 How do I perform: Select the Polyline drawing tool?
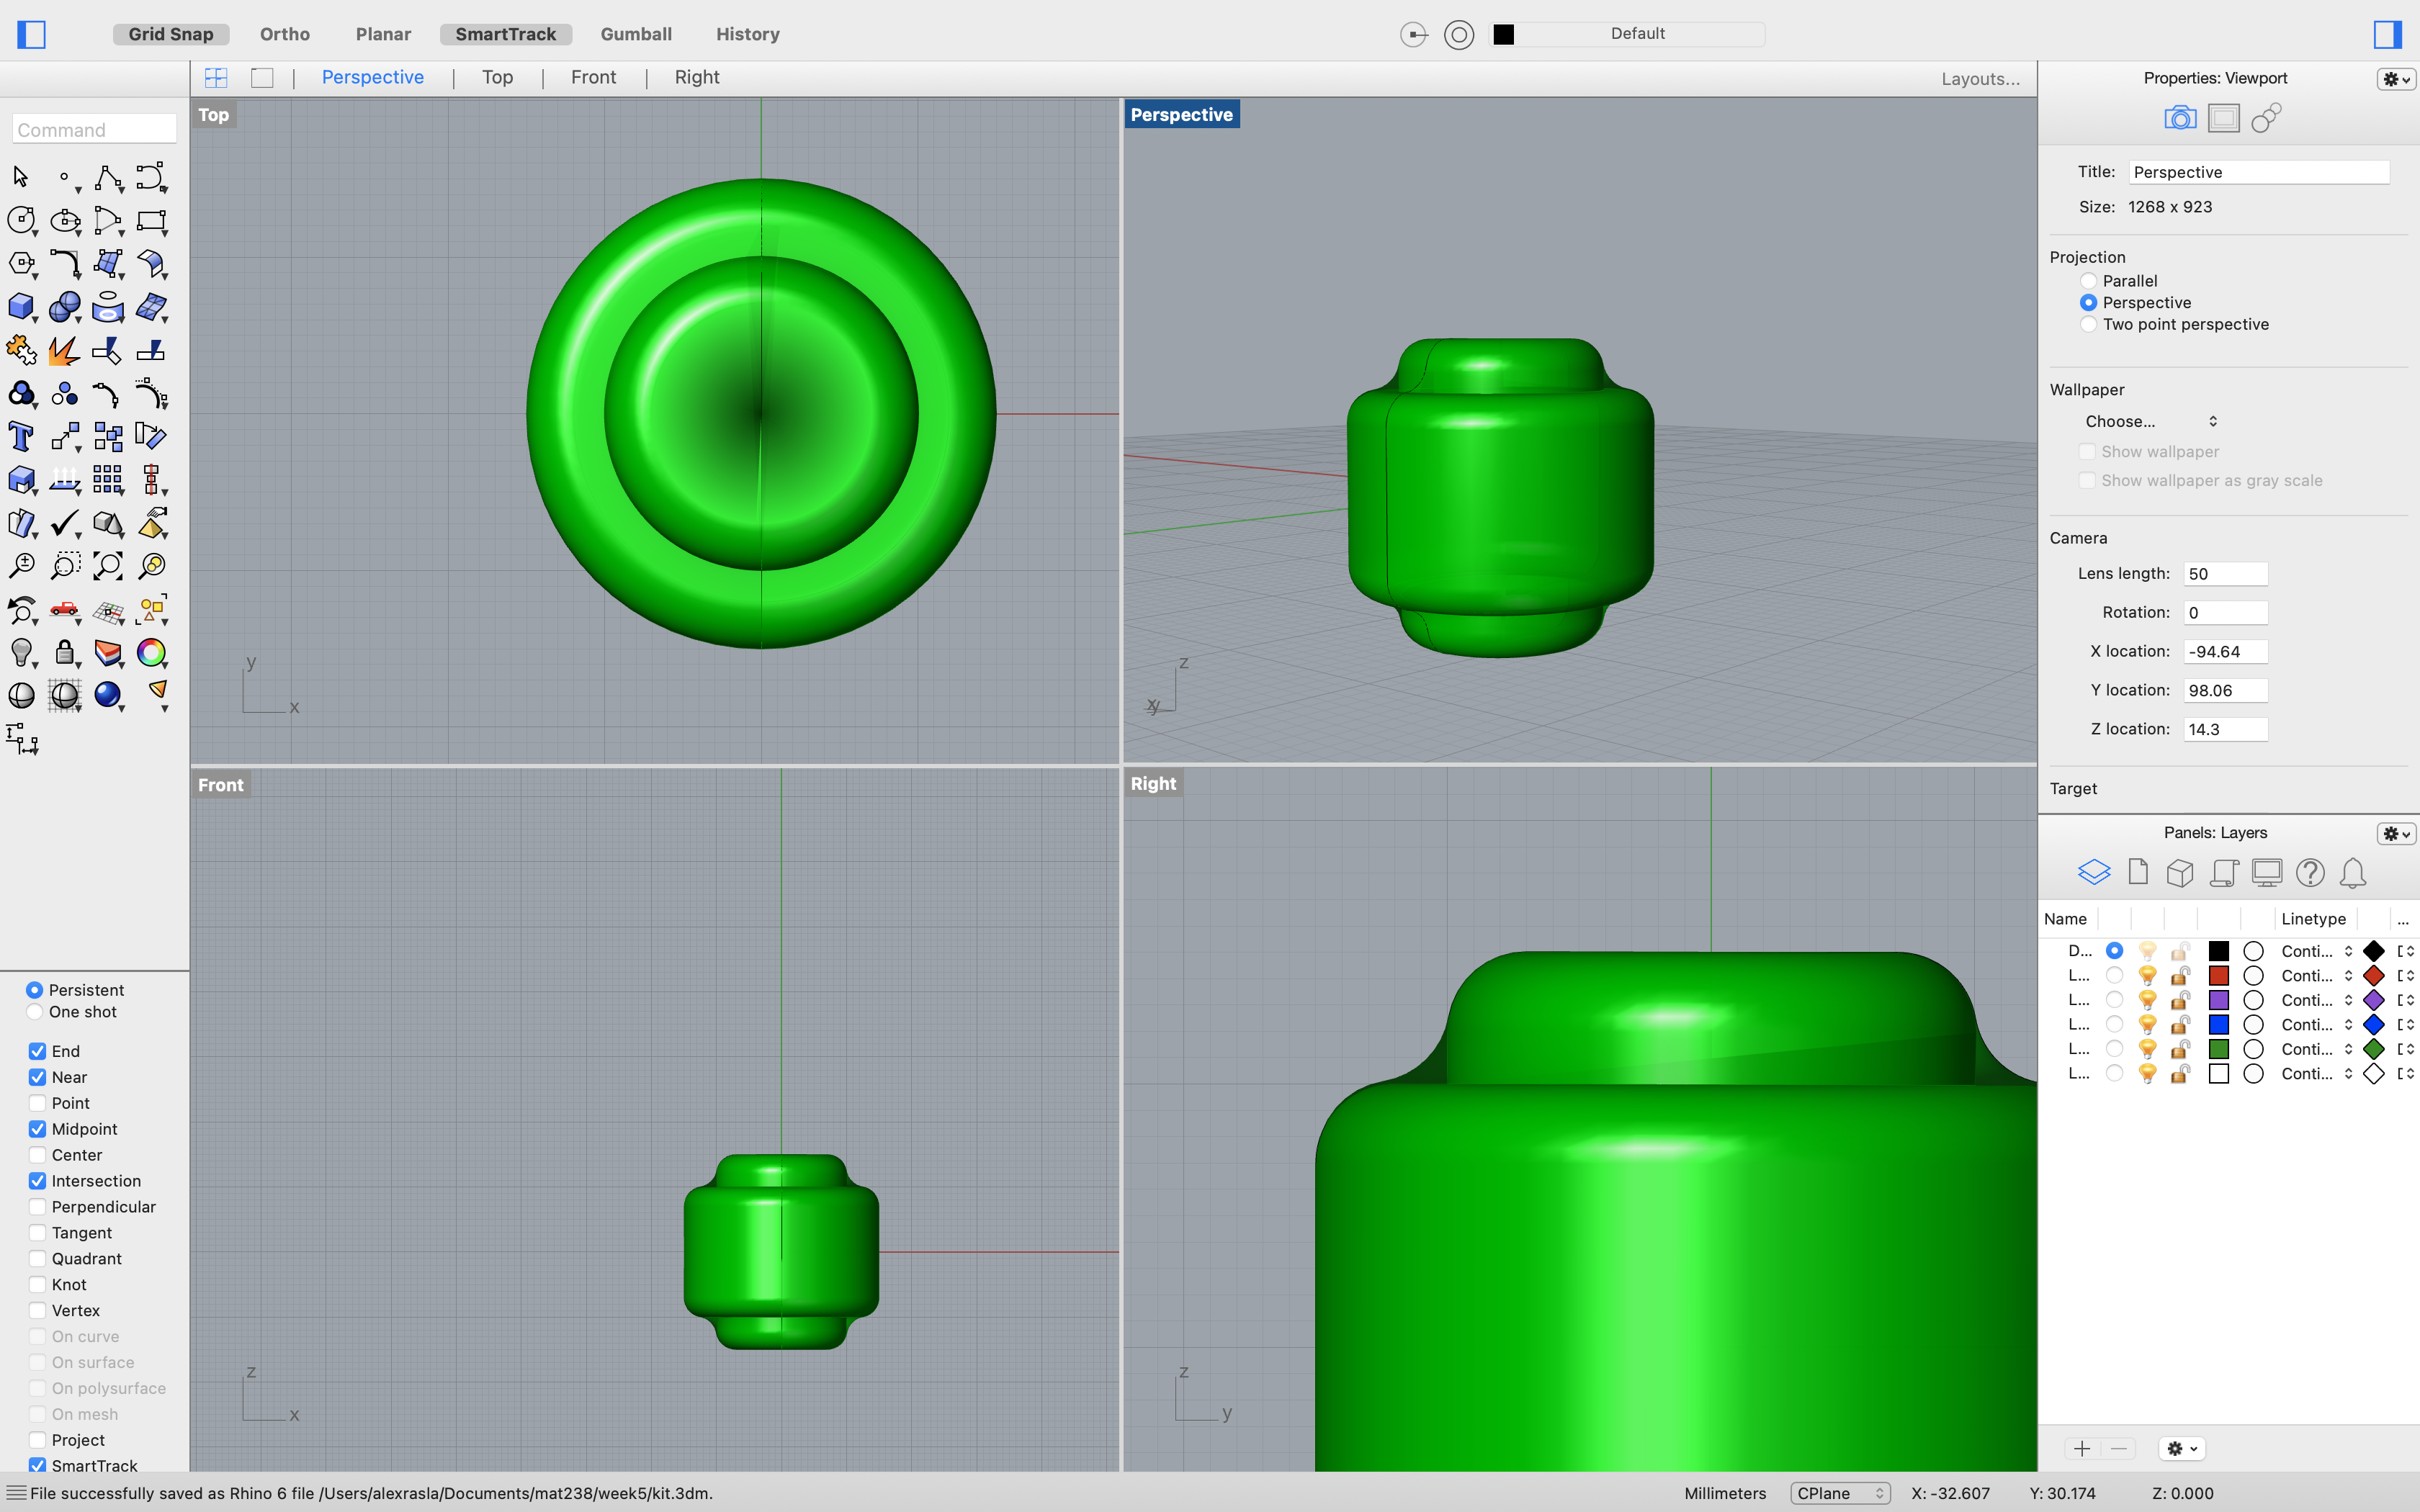coord(107,178)
